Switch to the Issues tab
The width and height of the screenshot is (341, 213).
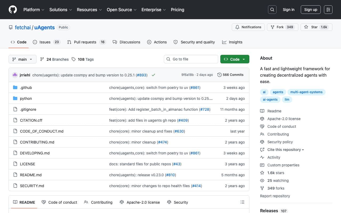point(47,42)
